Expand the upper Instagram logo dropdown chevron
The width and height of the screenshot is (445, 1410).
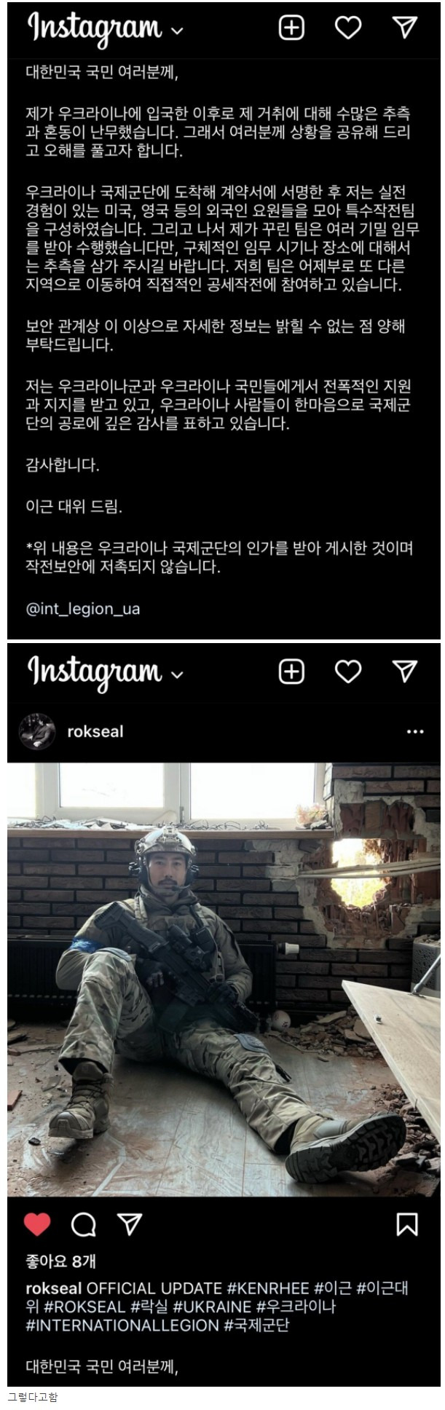coord(176,31)
